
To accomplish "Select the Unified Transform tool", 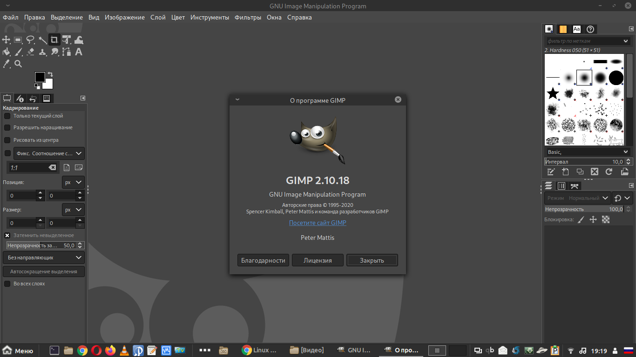I will [x=67, y=40].
